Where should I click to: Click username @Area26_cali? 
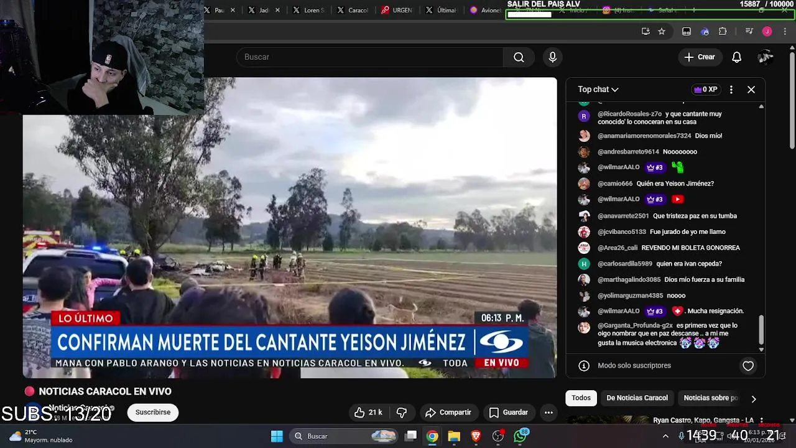pyautogui.click(x=618, y=248)
